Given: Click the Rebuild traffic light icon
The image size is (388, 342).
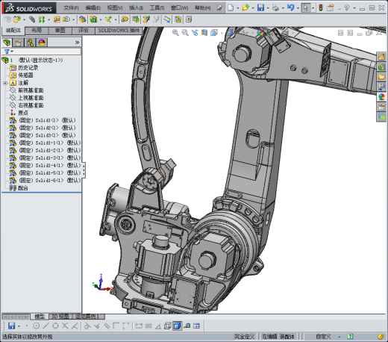Looking at the screenshot, I should (321, 7).
